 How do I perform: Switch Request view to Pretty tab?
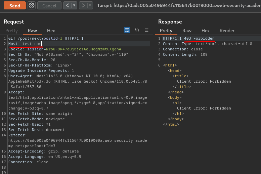(x=11, y=31)
